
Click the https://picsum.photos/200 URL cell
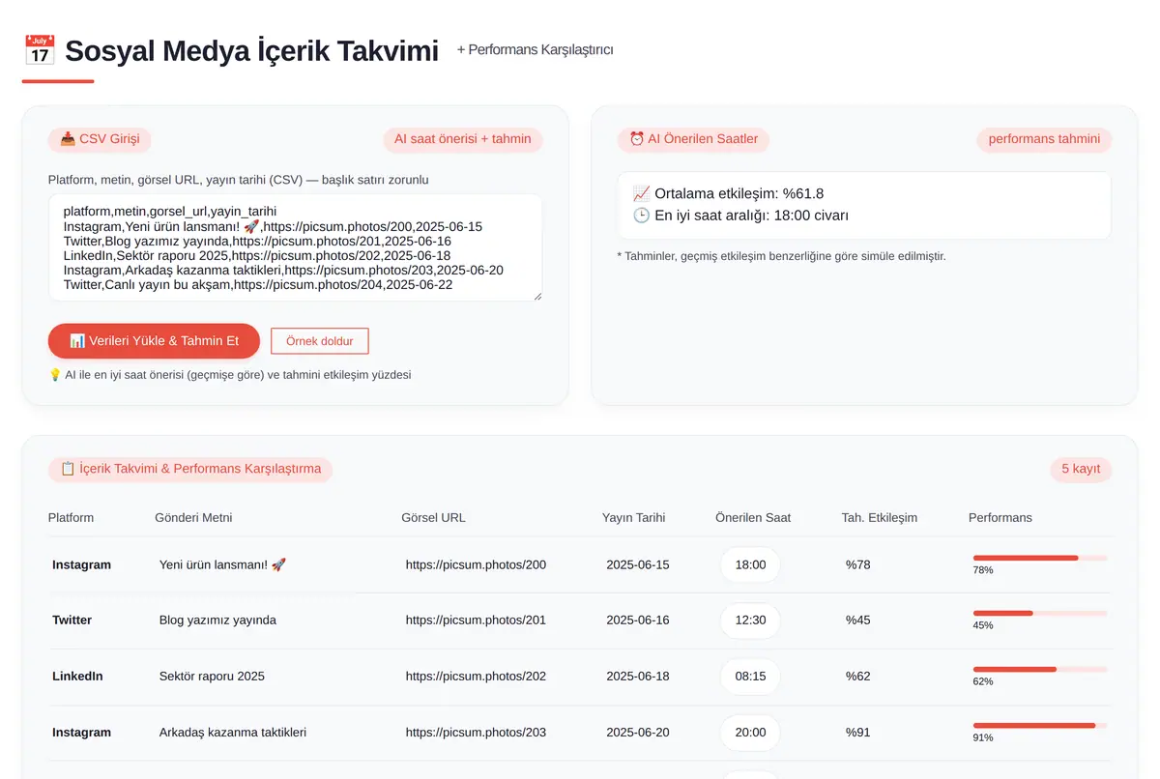pos(476,564)
